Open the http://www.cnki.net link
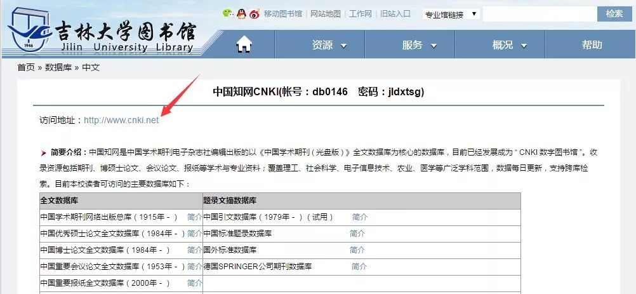The image size is (636, 294). coord(121,120)
